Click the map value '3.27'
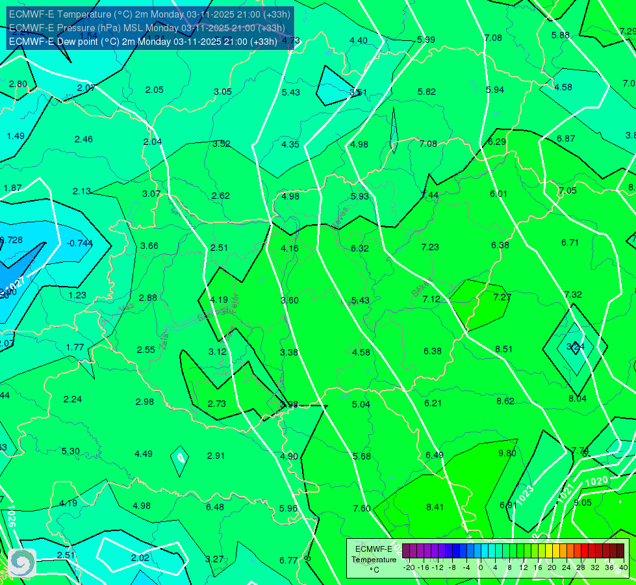This screenshot has height=585, width=636. pos(214,560)
